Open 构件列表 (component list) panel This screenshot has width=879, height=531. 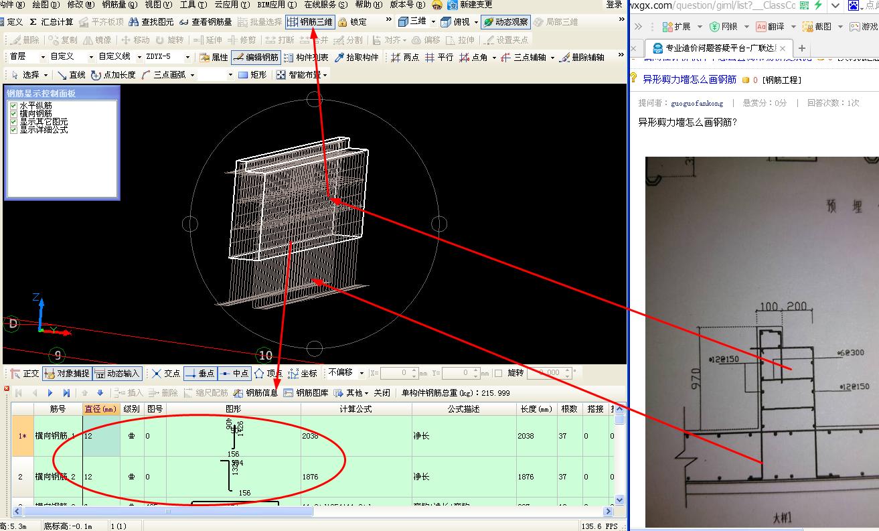tap(306, 57)
